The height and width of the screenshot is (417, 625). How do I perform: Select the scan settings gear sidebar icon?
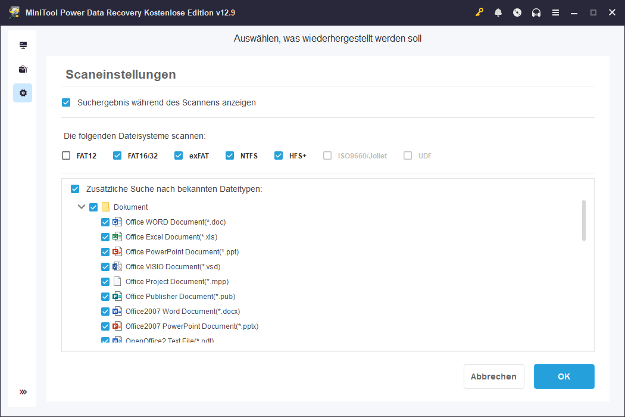point(23,93)
